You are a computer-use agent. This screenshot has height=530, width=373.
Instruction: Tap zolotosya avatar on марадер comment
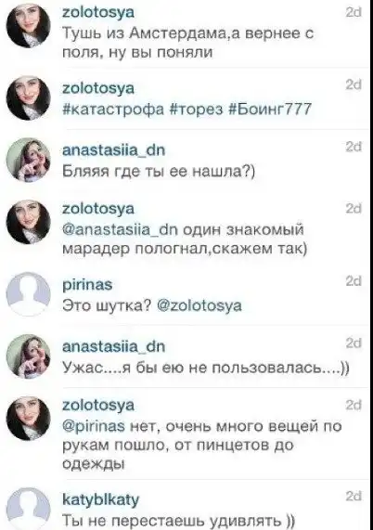[x=29, y=222]
